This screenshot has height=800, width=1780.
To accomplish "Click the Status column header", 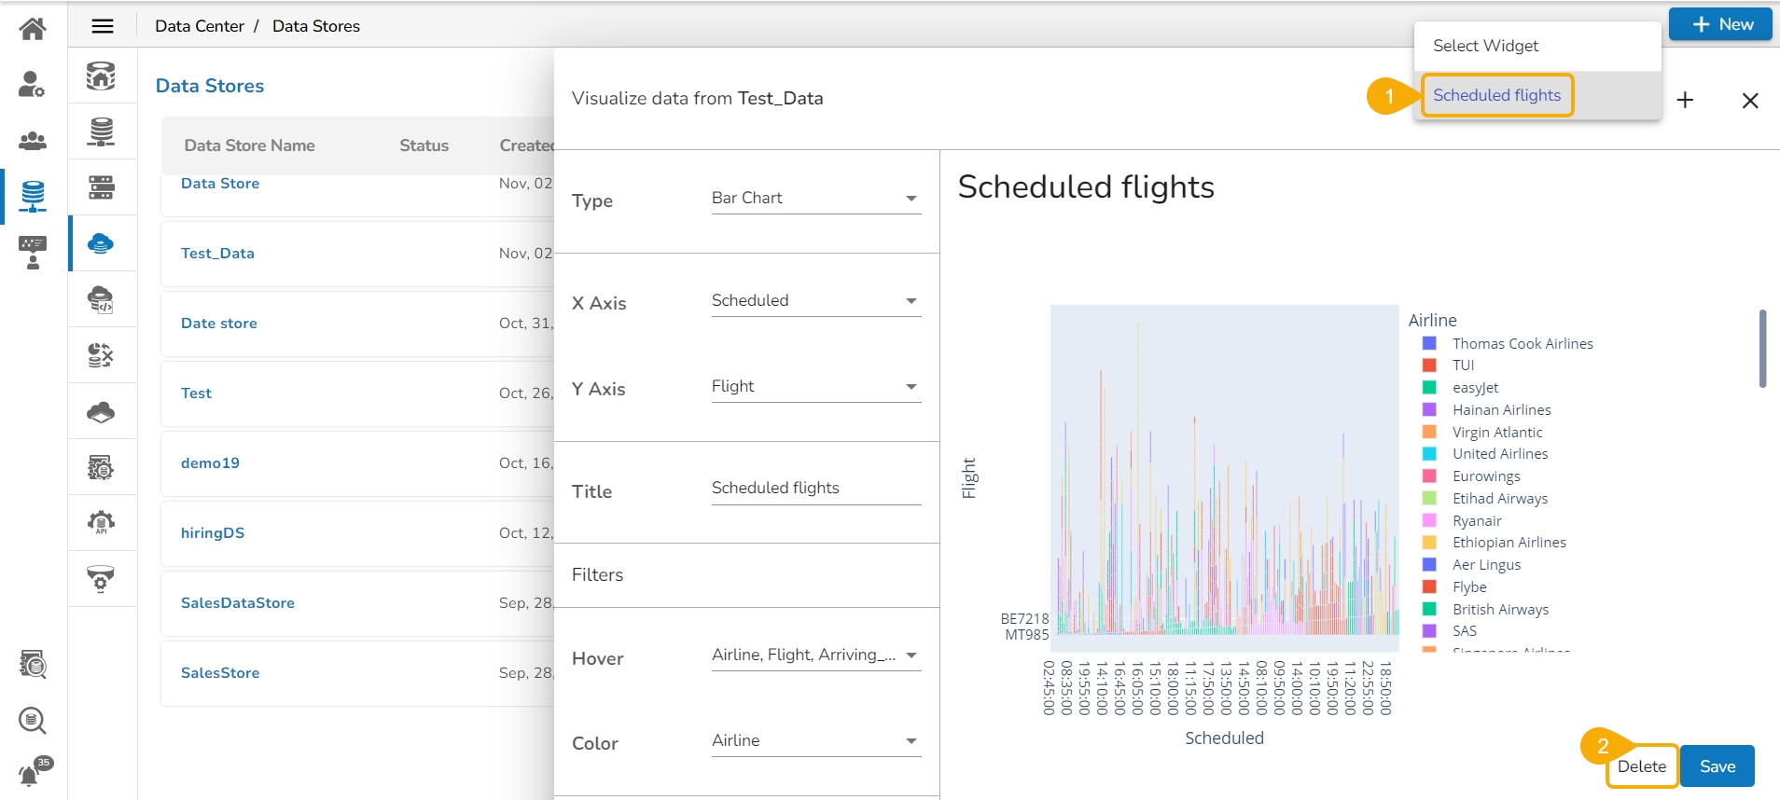I will point(424,145).
